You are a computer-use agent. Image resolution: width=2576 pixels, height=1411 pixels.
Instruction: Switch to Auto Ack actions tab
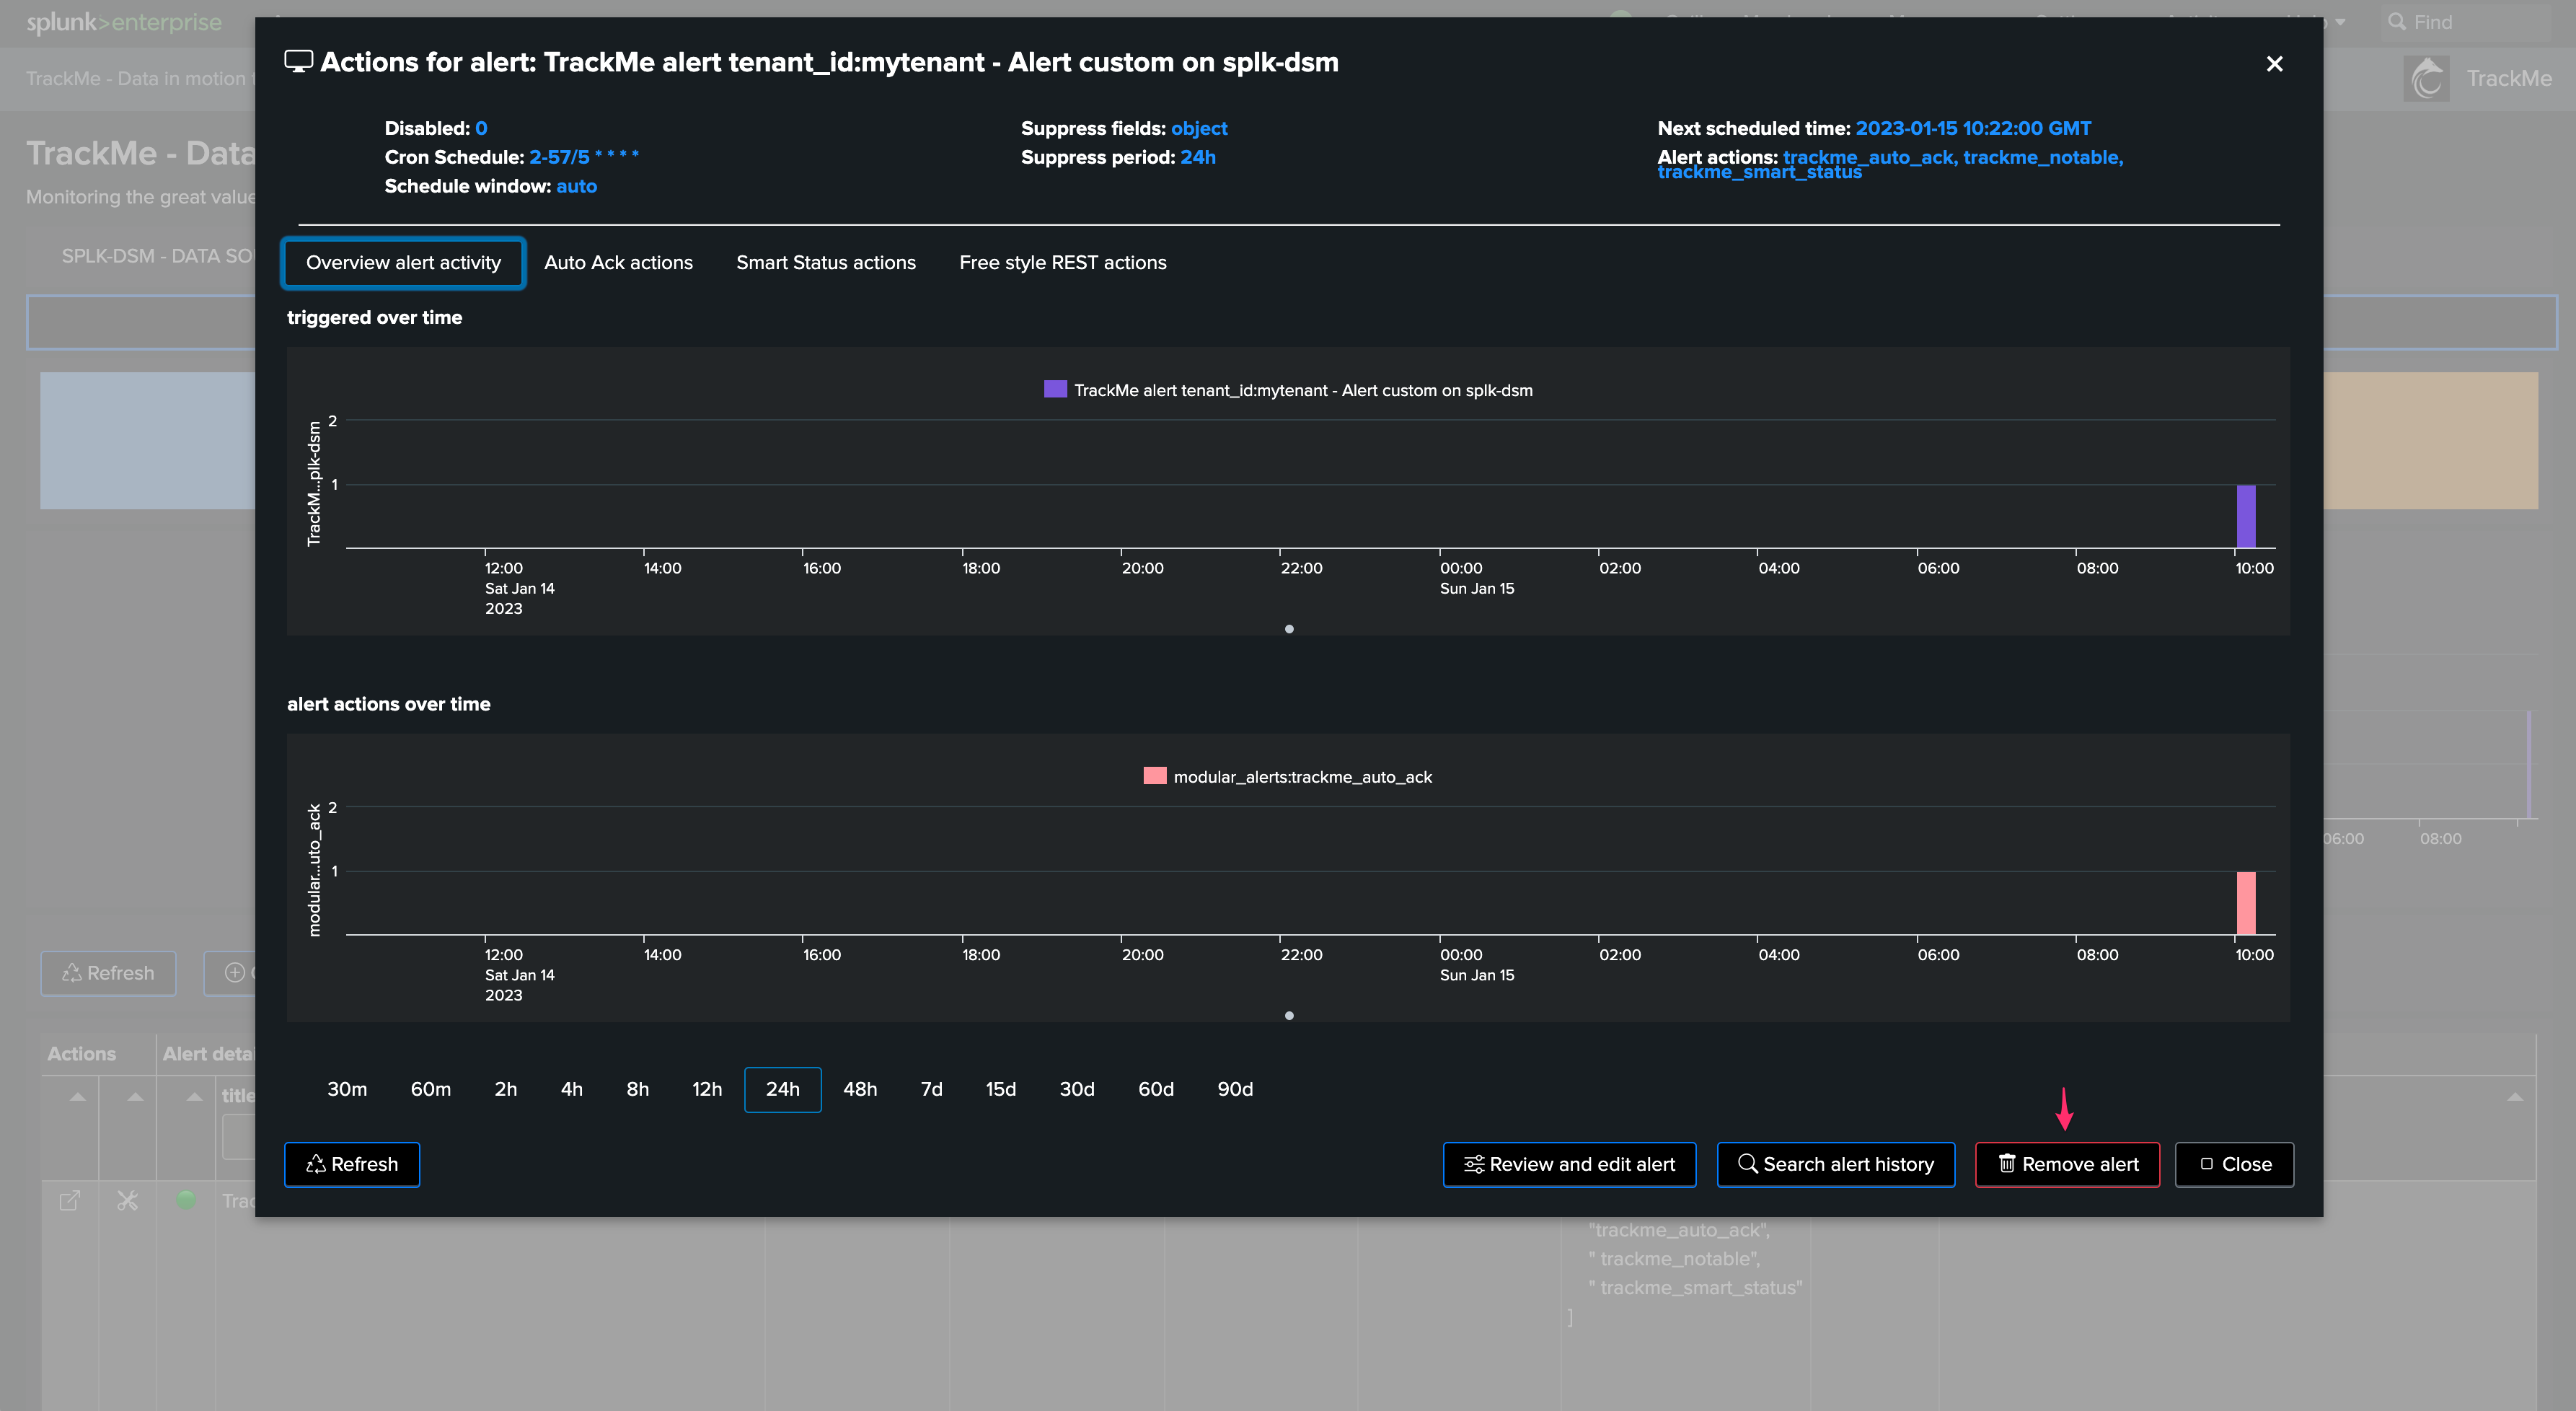pyautogui.click(x=618, y=263)
